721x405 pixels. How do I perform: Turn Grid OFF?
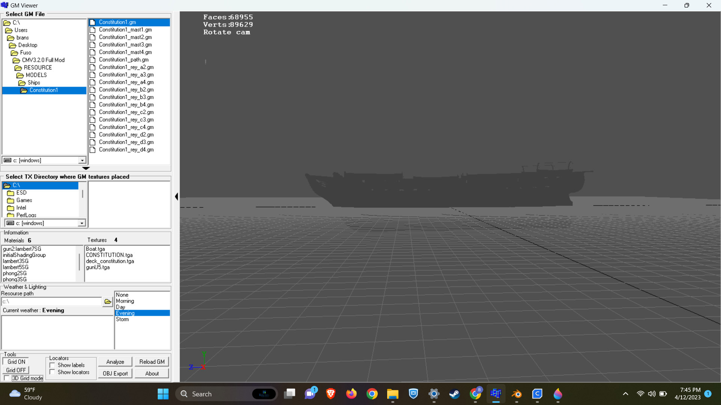click(16, 370)
